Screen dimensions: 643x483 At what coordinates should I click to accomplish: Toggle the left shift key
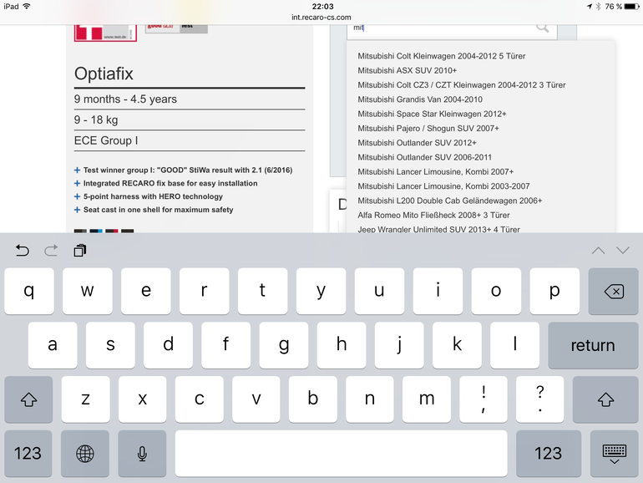[28, 399]
